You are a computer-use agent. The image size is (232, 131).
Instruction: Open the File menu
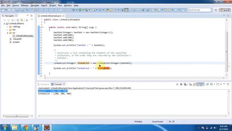pos(3,5)
